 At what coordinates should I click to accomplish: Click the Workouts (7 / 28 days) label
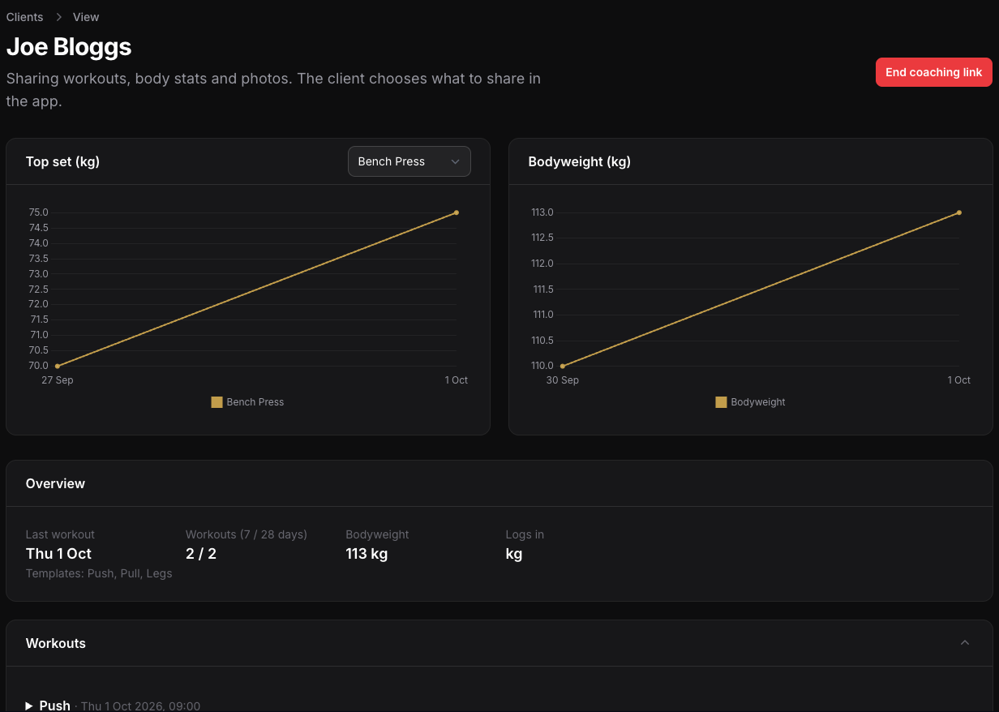coord(247,534)
